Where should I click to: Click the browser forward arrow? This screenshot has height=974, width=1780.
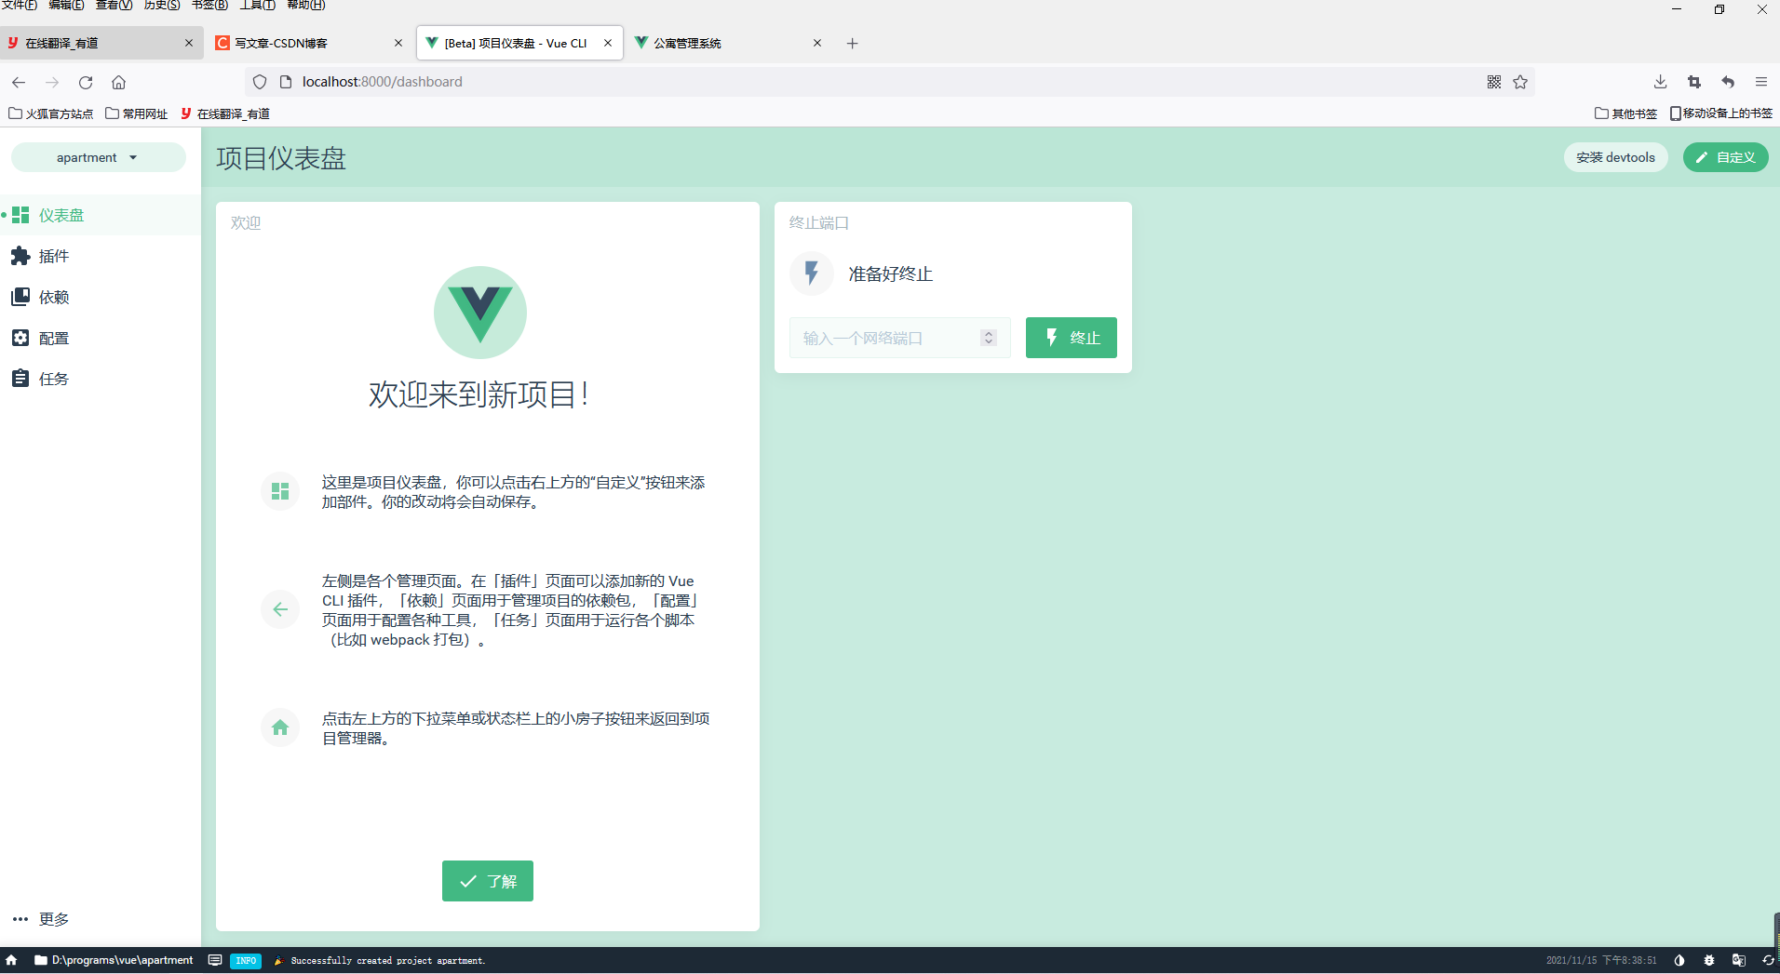52,82
